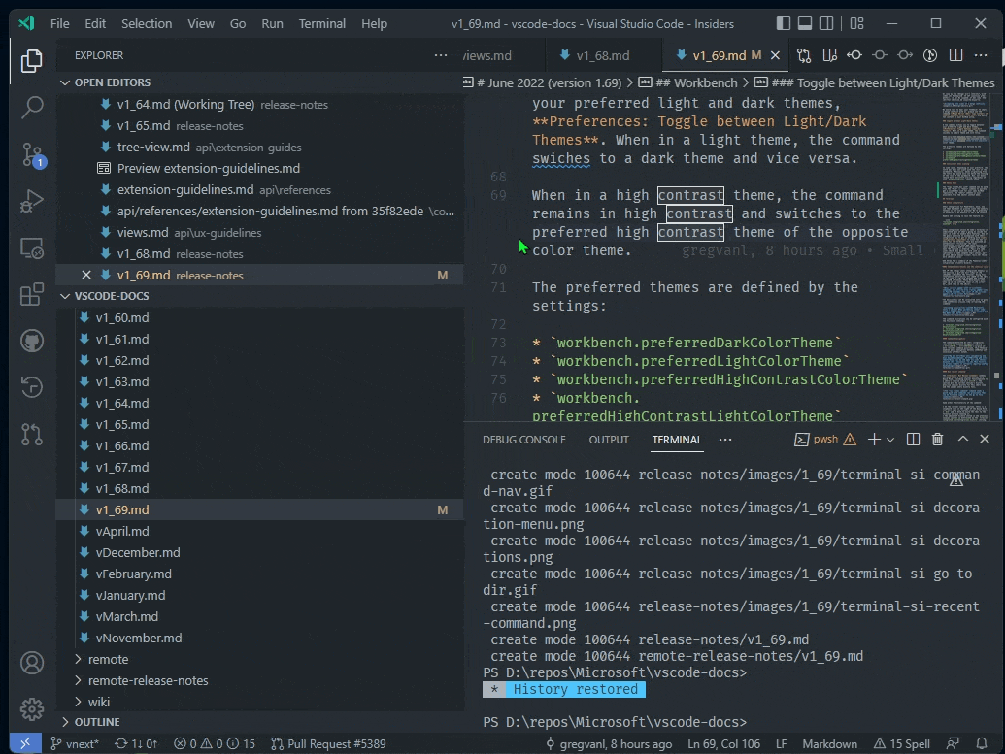
Task: Open Remote Explorer view
Action: point(31,247)
